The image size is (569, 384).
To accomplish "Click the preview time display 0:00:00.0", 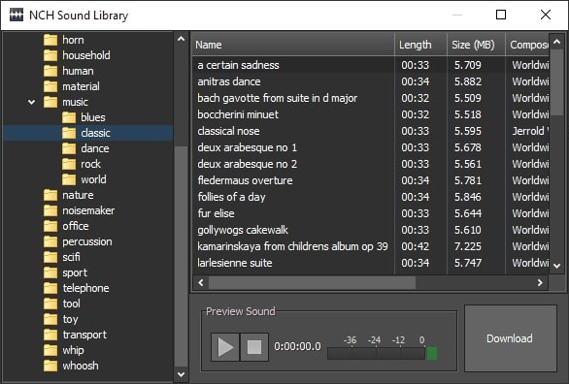I will 297,347.
